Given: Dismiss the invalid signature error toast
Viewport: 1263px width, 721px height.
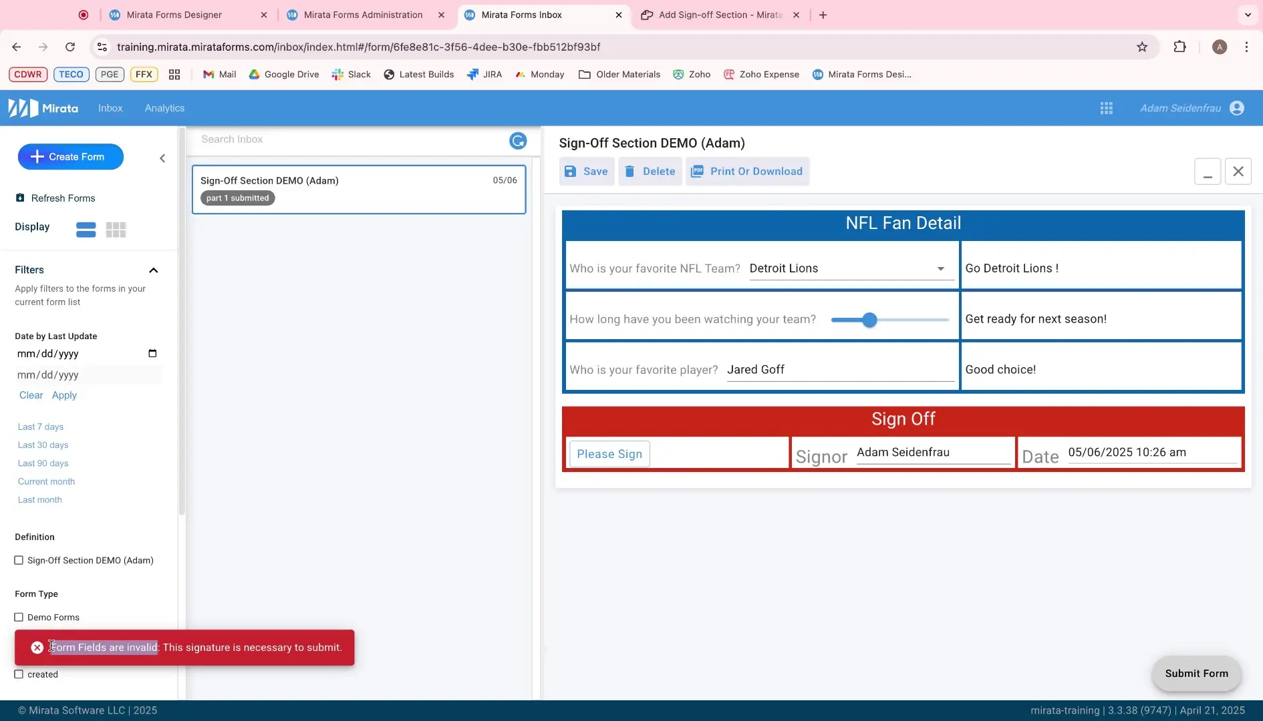Looking at the screenshot, I should (x=37, y=647).
